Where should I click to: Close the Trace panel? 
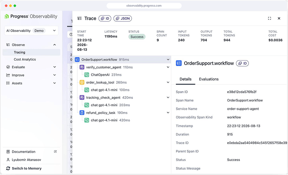pos(279,18)
